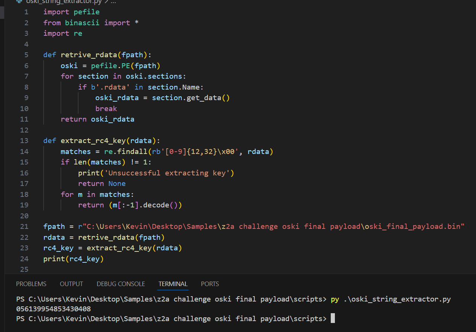The image size is (476, 332).
Task: Click the break statement on line 10
Action: click(x=106, y=109)
